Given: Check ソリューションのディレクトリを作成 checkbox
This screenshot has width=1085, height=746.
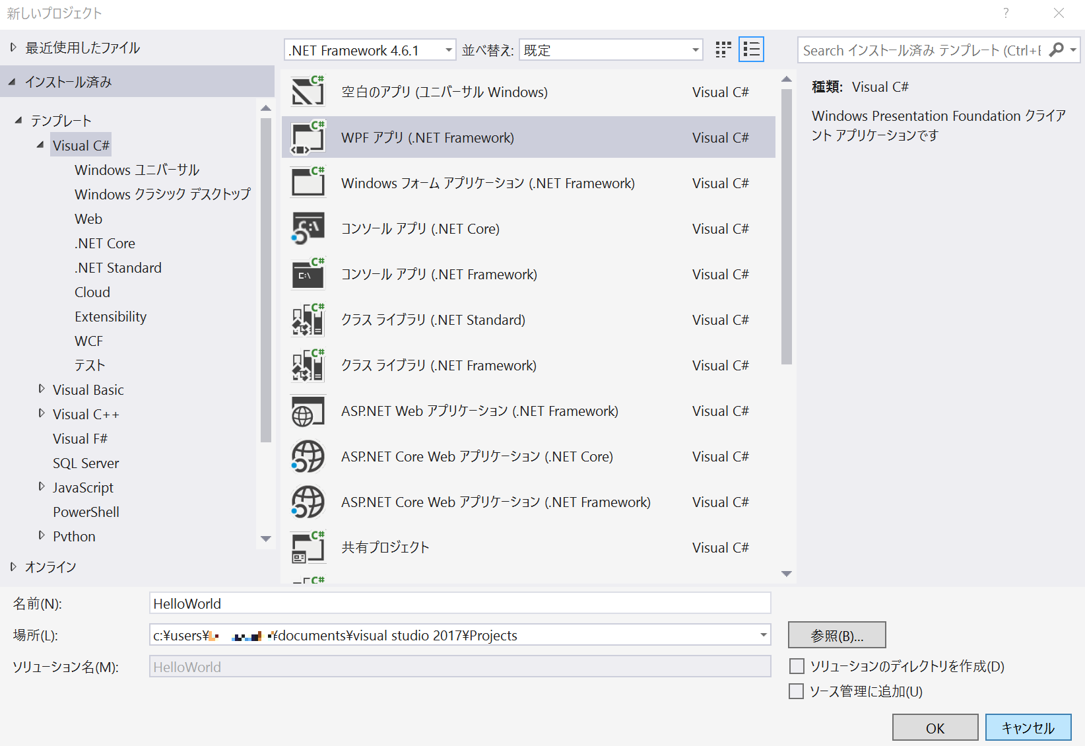Looking at the screenshot, I should point(797,666).
